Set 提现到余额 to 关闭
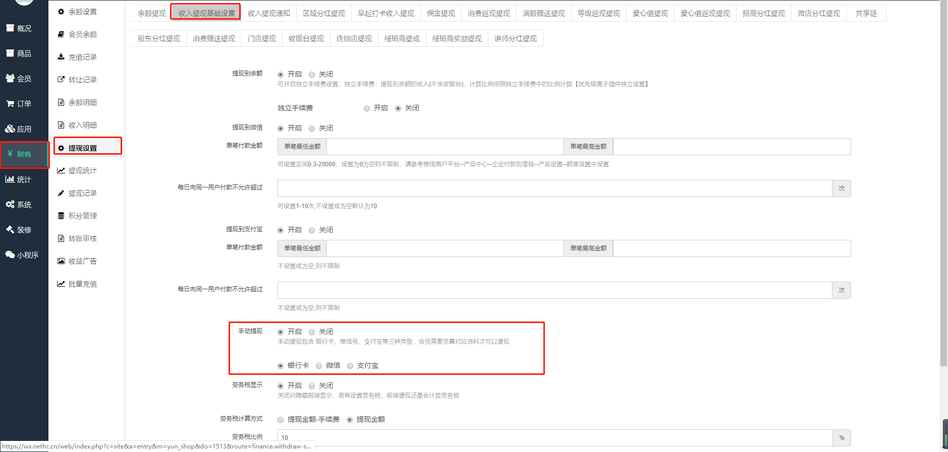This screenshot has width=948, height=452. click(312, 75)
